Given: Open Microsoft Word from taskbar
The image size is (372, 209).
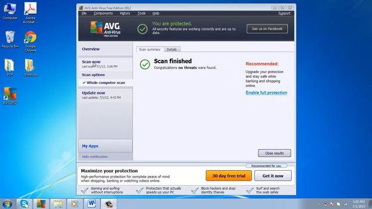Looking at the screenshot, I should point(92,204).
